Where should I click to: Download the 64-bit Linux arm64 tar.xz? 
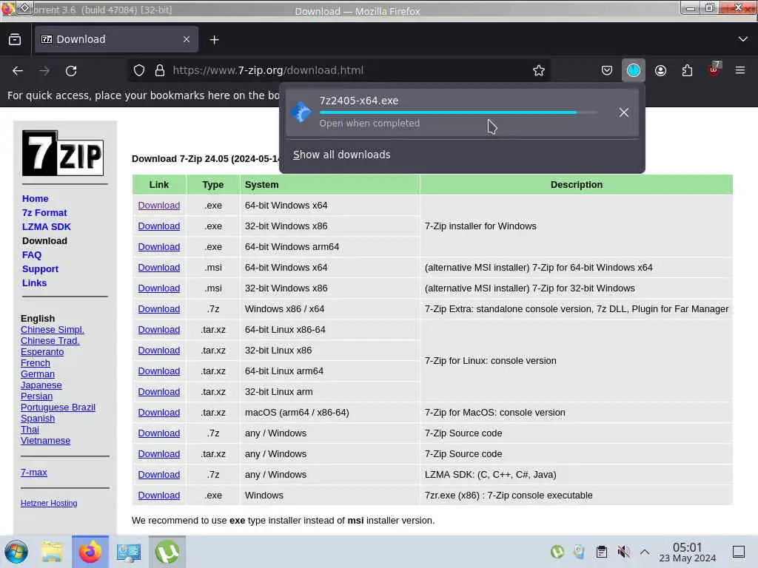[x=159, y=371]
